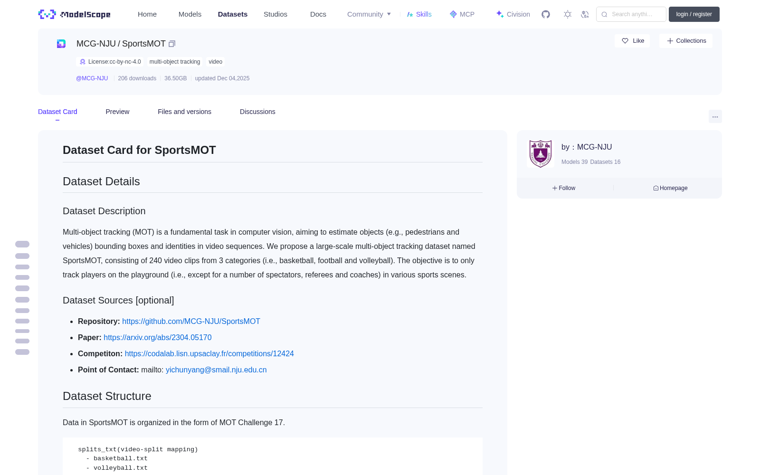Go to the Datasets nav item
760x475 pixels.
[x=233, y=14]
